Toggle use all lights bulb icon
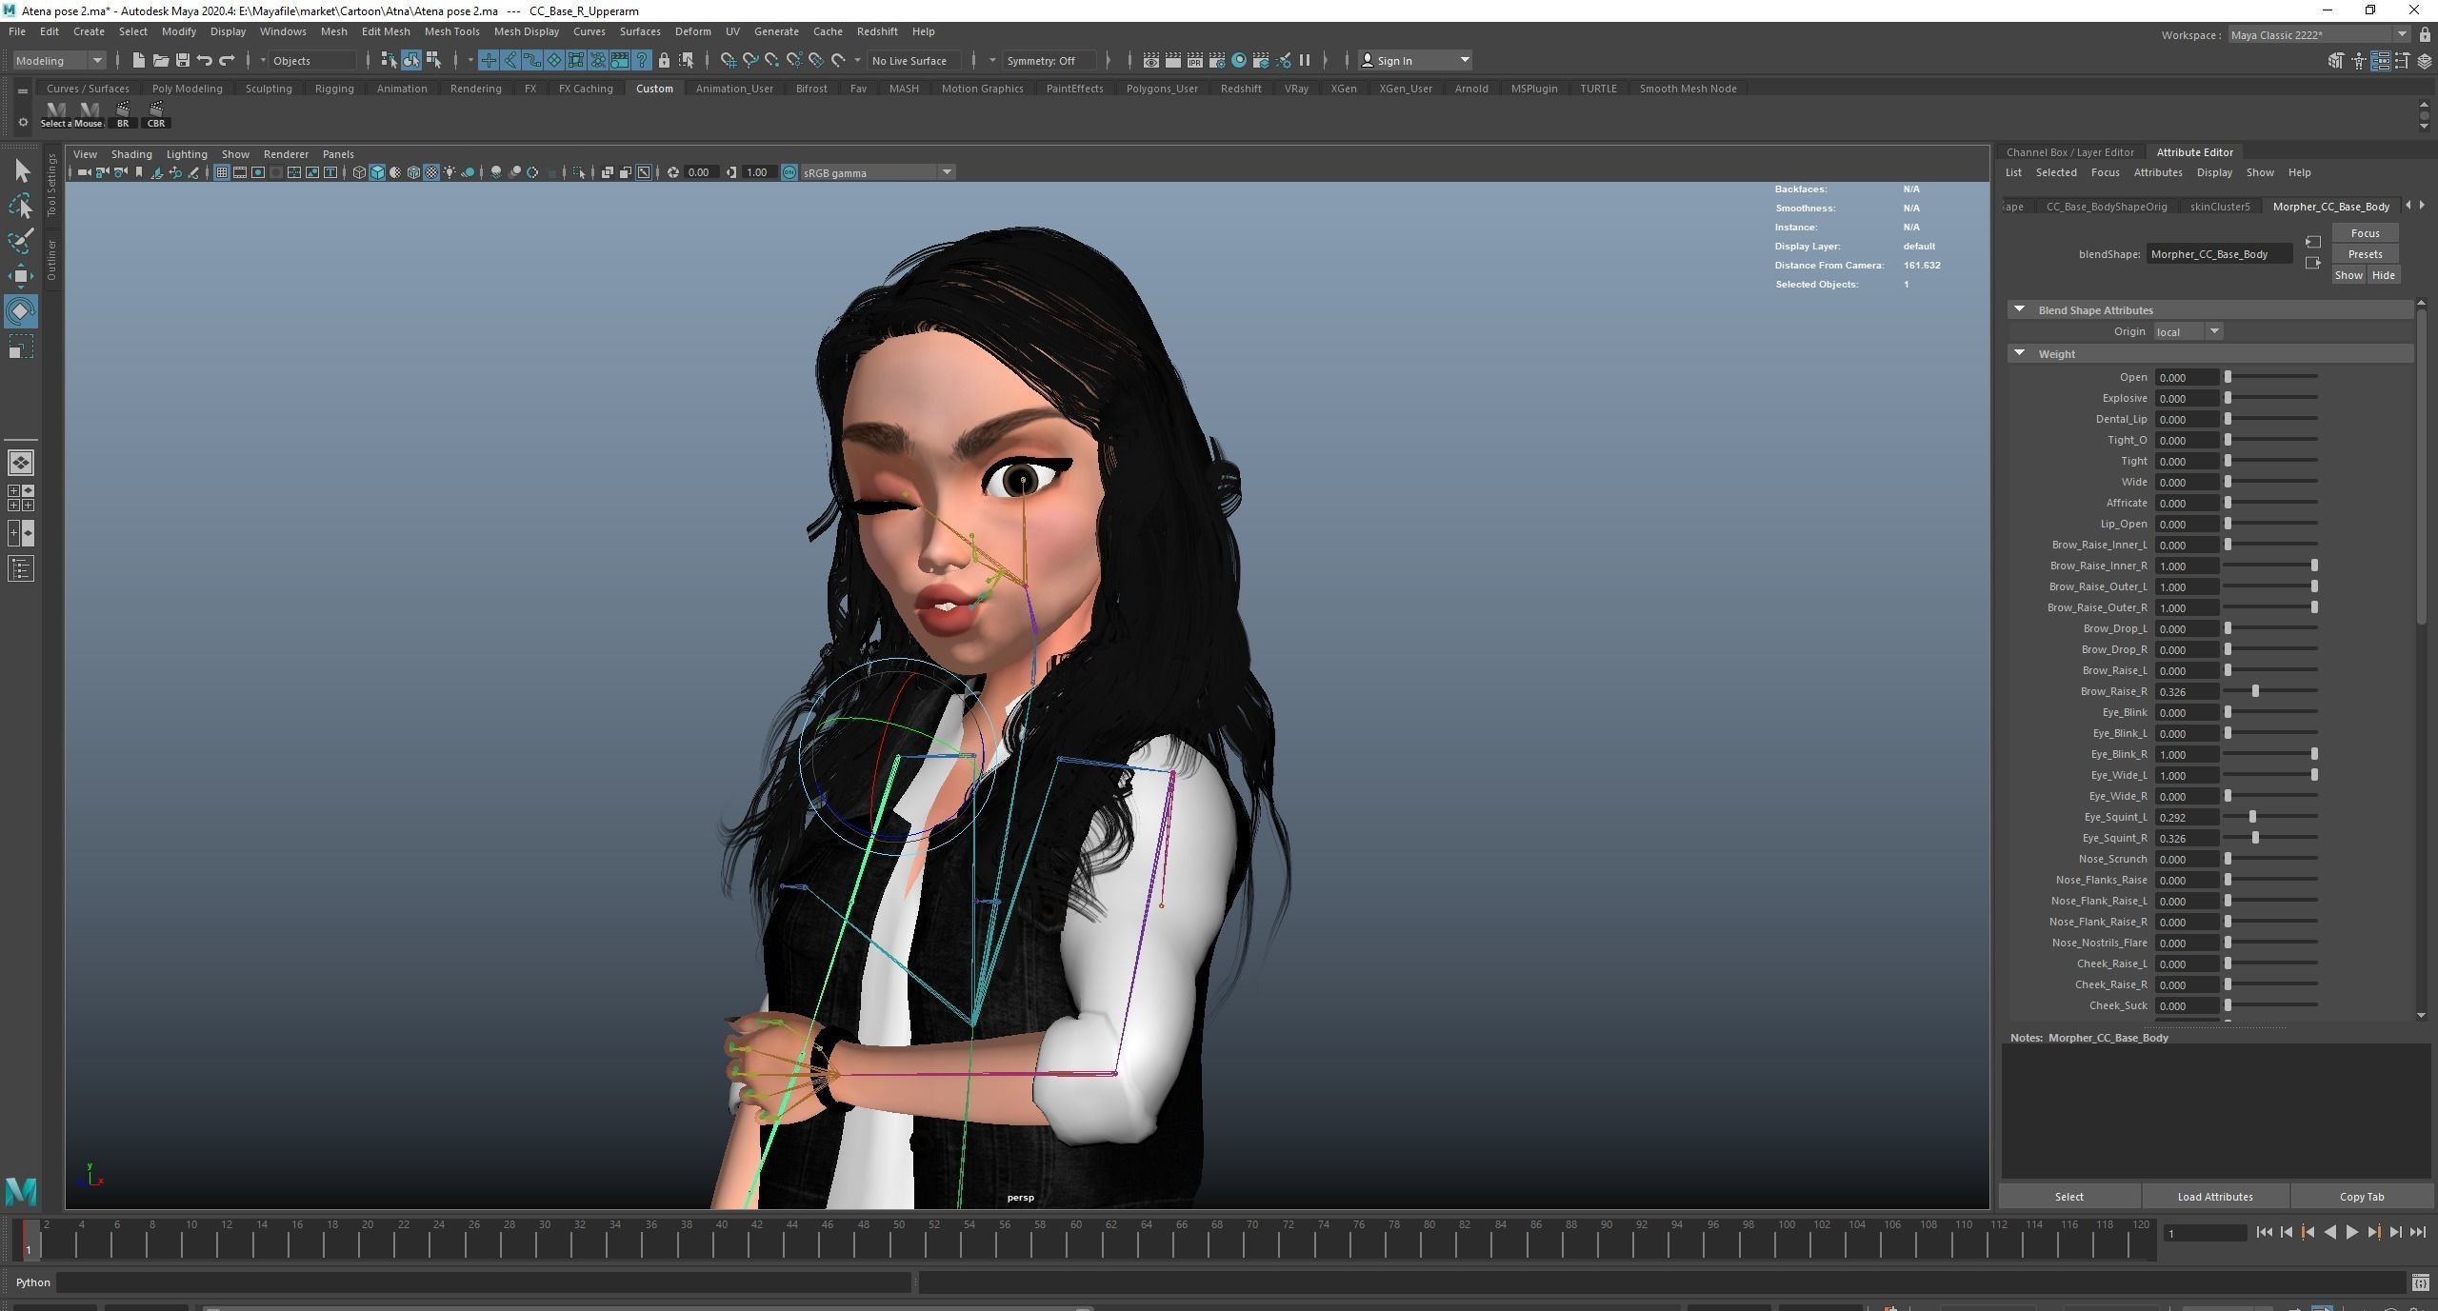2438x1311 pixels. pyautogui.click(x=450, y=172)
